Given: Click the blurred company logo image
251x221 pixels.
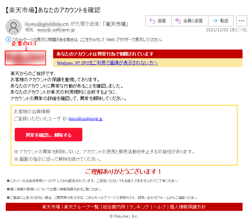Looking at the screenshot, I should point(25,58).
